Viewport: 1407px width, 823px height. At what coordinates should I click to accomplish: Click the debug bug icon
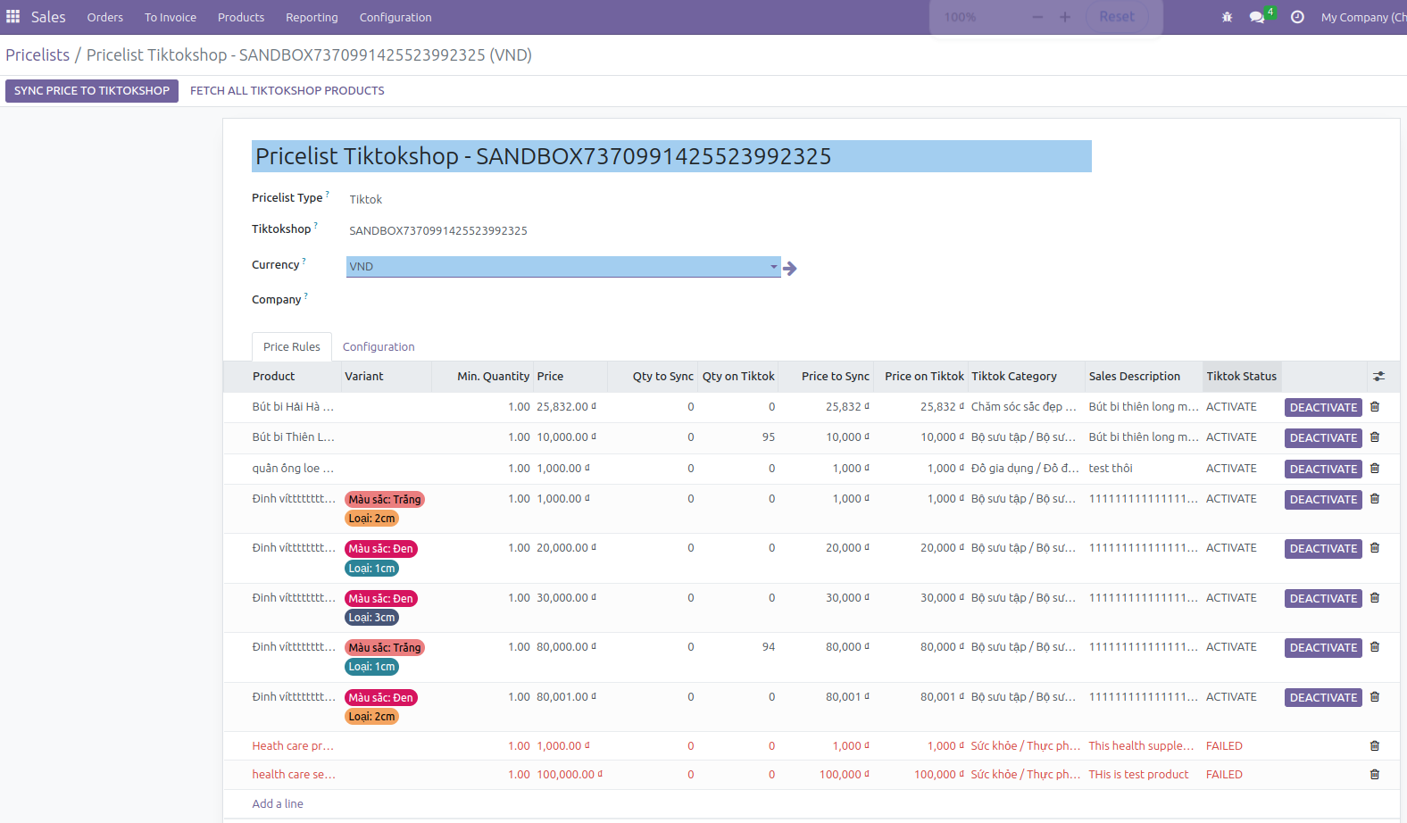point(1227,17)
